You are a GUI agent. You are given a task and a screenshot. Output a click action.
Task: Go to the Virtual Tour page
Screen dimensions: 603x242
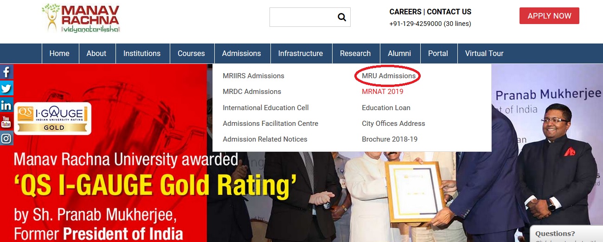coord(484,54)
